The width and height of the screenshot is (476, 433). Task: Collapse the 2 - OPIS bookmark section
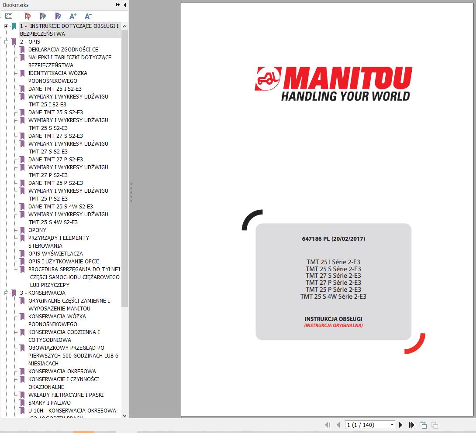point(6,42)
